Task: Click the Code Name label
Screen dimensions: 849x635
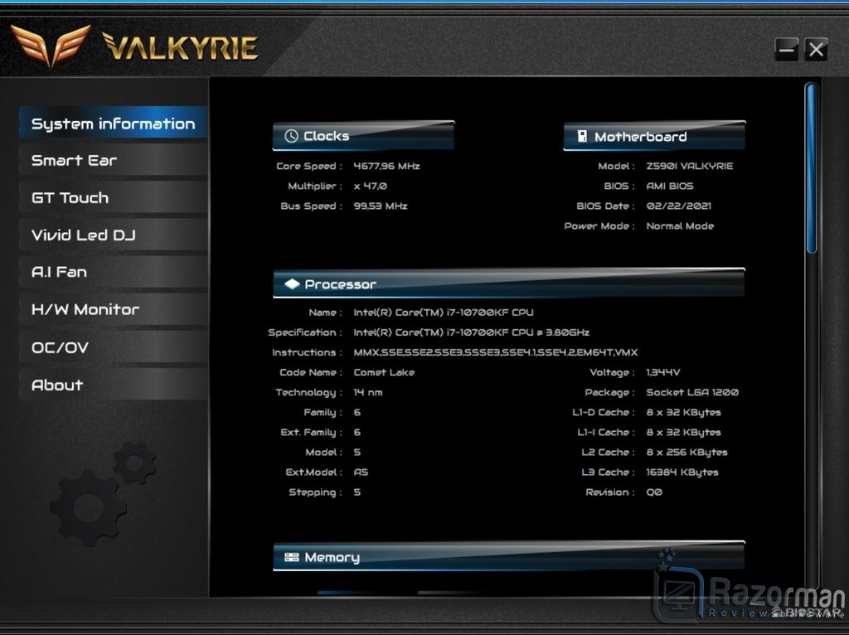Action: click(311, 372)
